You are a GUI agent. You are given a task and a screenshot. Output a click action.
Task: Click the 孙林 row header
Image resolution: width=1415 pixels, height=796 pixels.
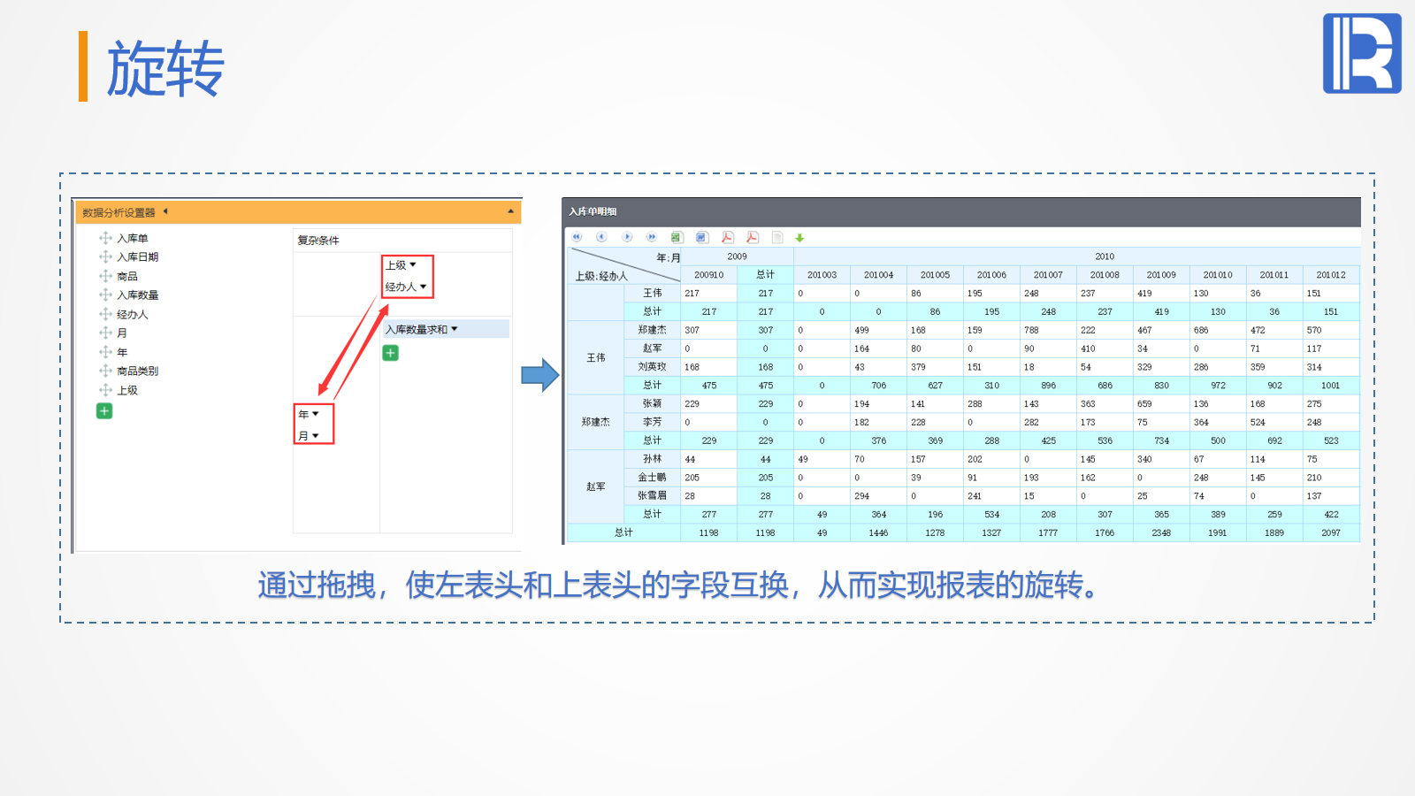point(653,459)
